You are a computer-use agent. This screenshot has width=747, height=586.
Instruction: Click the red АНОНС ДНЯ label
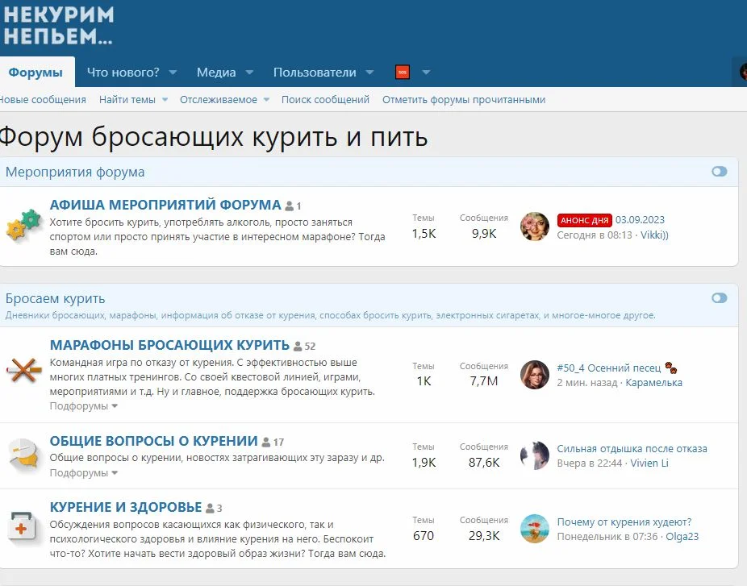click(x=585, y=220)
